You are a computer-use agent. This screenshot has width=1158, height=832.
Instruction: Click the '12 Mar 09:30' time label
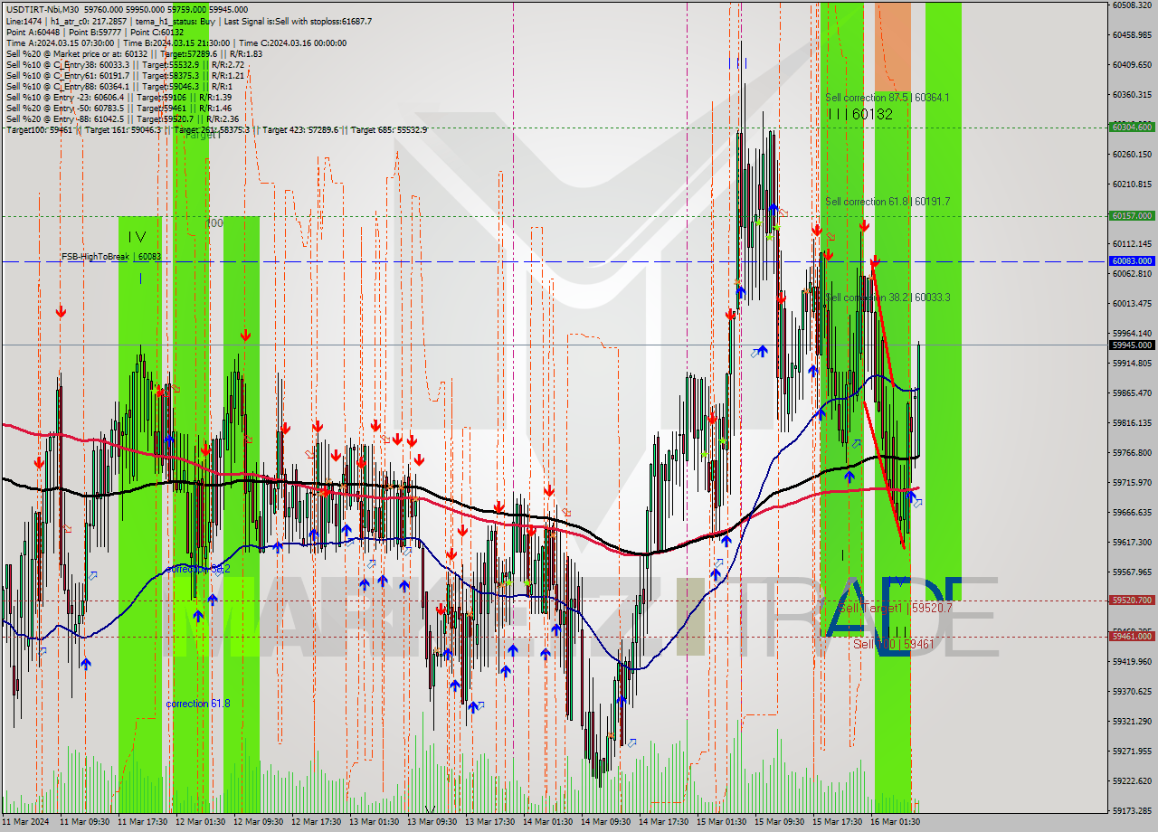tap(258, 822)
